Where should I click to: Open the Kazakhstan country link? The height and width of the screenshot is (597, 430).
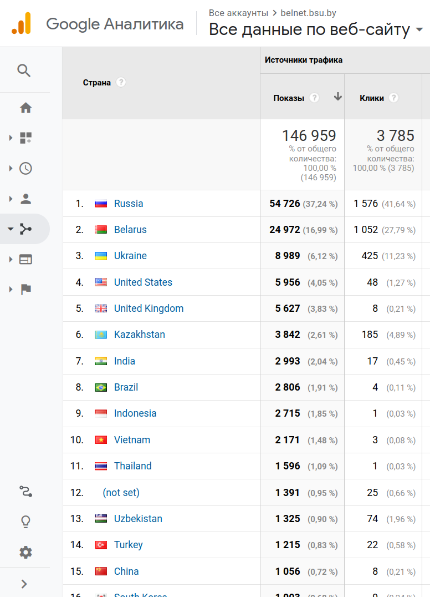139,335
